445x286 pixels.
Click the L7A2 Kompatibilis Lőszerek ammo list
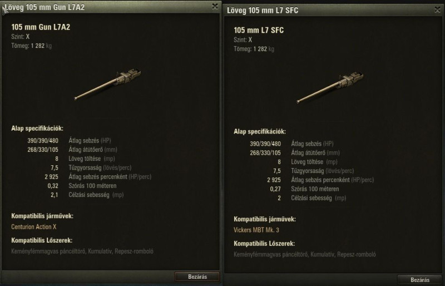coord(82,251)
